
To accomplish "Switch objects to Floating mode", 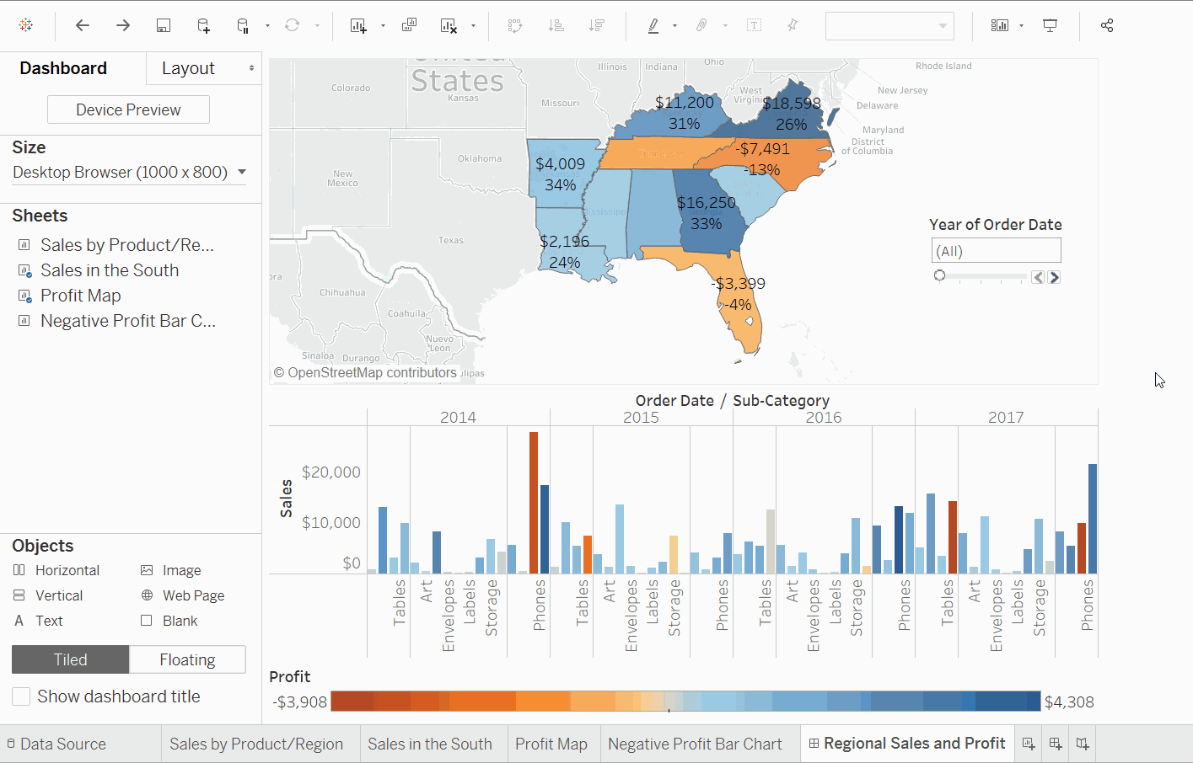I will [187, 659].
